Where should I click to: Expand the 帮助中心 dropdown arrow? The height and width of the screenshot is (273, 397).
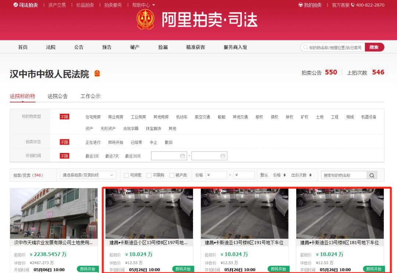point(154,5)
